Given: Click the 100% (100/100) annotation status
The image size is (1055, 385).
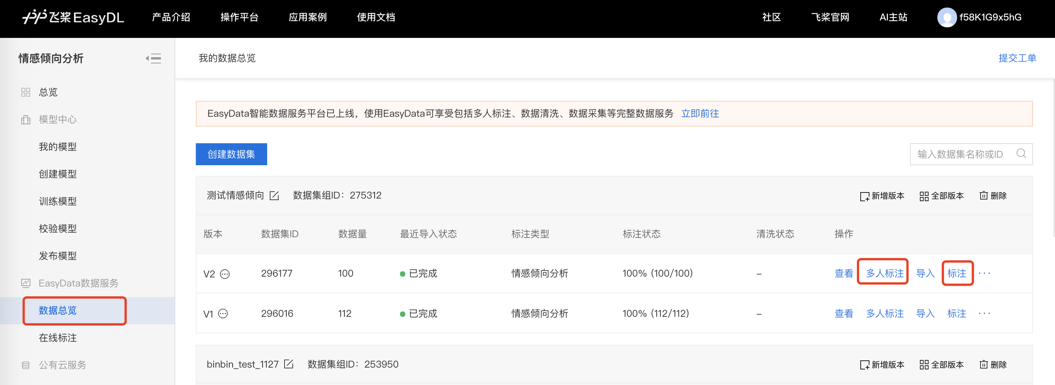Looking at the screenshot, I should tap(658, 273).
